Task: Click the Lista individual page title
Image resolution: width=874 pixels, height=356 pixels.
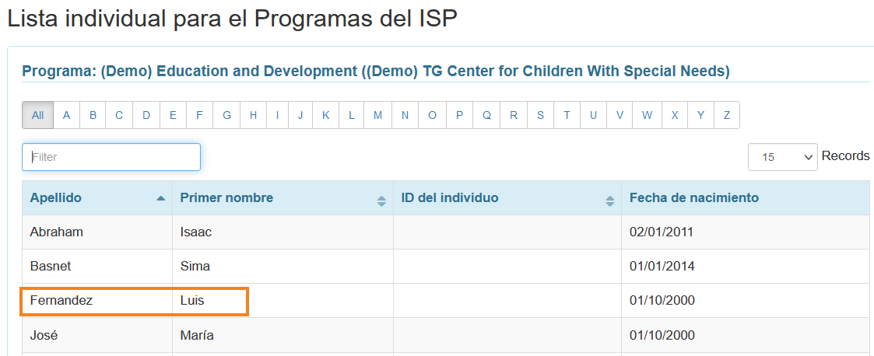Action: pos(232,19)
